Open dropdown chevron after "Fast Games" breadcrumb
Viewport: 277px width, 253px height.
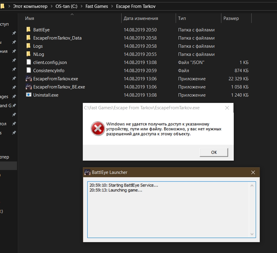(112, 6)
